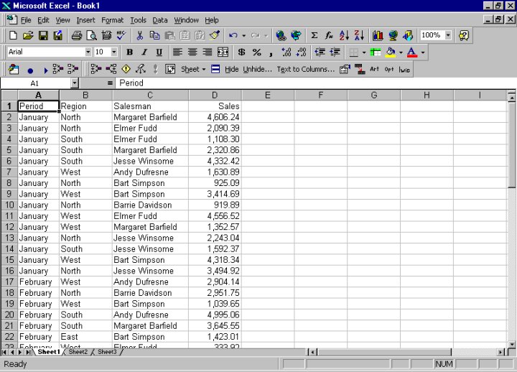Open Print Preview magnifier icon
The width and height of the screenshot is (517, 372).
(91, 35)
